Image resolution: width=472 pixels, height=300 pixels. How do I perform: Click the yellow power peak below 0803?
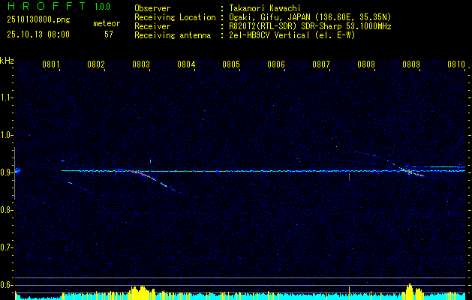pyautogui.click(x=142, y=292)
